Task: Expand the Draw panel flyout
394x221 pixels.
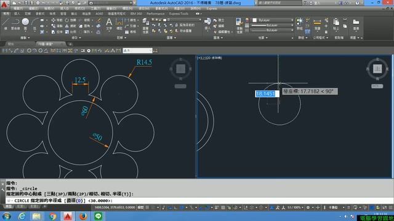Action: point(25,37)
